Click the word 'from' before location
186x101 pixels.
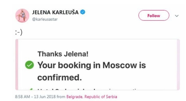61,97
